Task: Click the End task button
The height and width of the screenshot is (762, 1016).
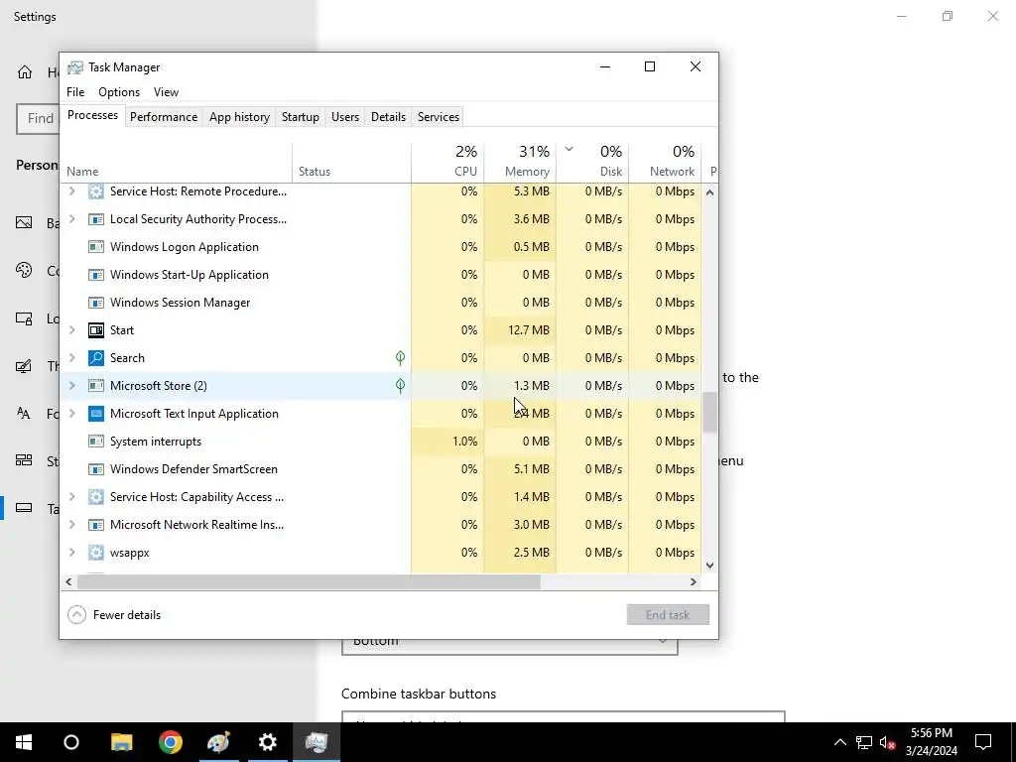Action: click(x=668, y=615)
